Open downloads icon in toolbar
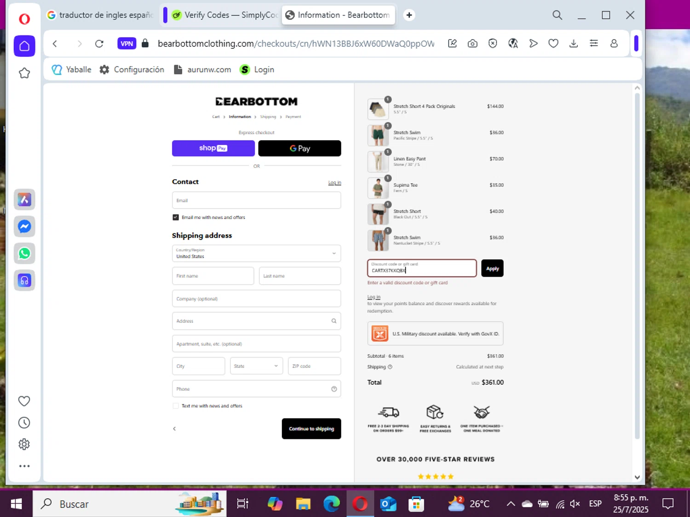 point(574,44)
